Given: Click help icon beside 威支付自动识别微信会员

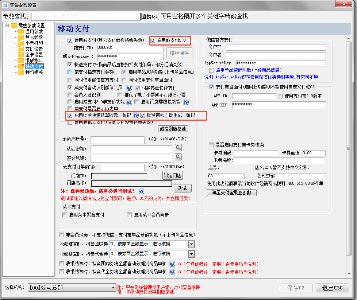Looking at the screenshot, I should 129,88.
